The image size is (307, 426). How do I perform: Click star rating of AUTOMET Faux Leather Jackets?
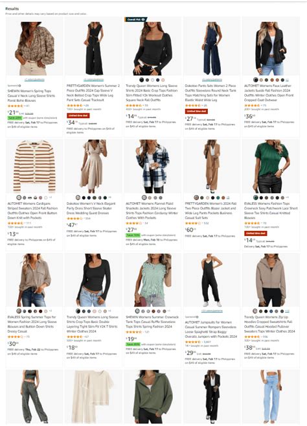click(x=252, y=106)
